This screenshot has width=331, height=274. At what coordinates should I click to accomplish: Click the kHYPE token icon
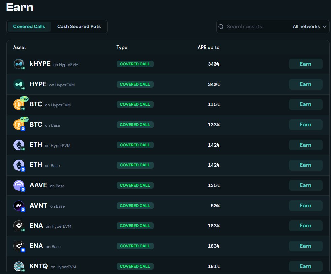tap(19, 64)
